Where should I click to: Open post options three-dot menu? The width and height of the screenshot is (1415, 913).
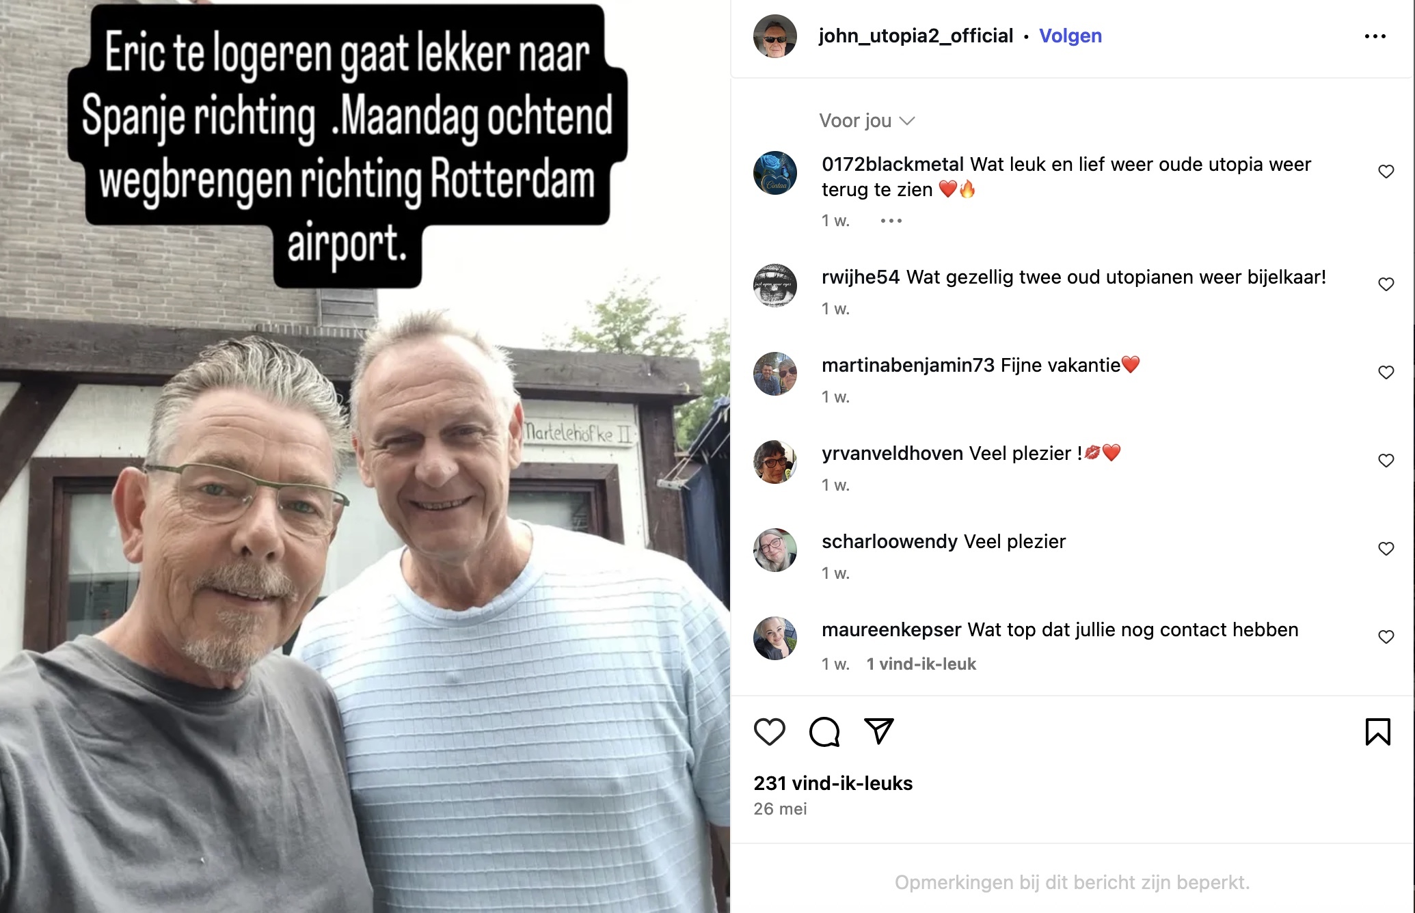pos(1375,36)
